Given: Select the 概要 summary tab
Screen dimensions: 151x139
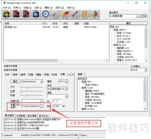Looking at the screenshot, I should pos(80,74).
